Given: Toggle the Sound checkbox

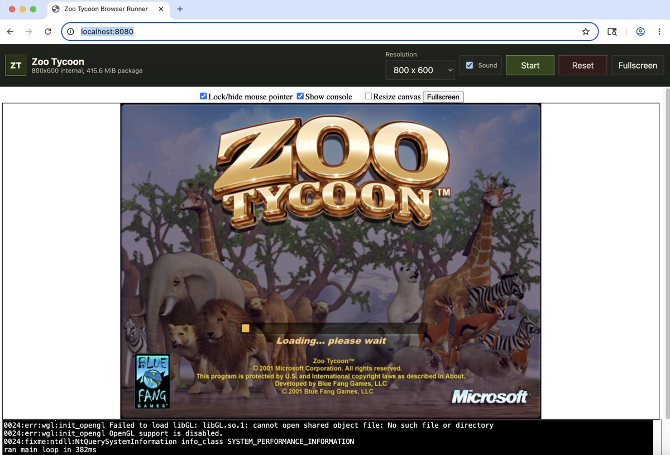Looking at the screenshot, I should 470,65.
